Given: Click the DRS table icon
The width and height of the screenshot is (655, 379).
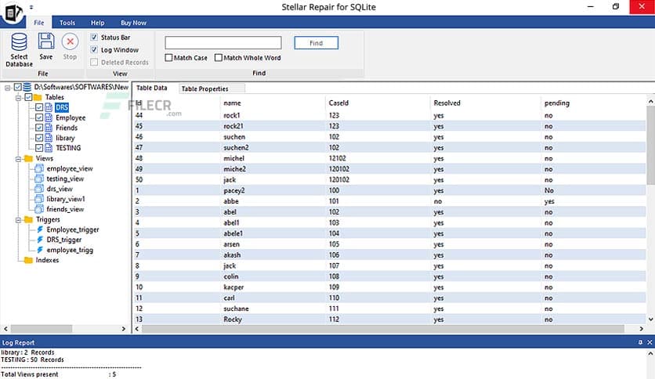Looking at the screenshot, I should tap(49, 107).
